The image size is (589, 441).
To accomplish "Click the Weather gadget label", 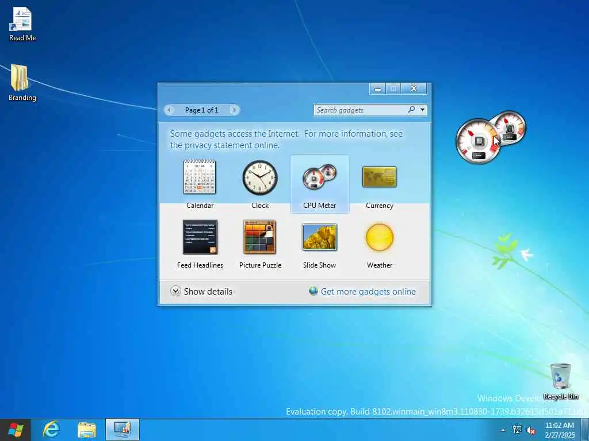I will pyautogui.click(x=380, y=265).
